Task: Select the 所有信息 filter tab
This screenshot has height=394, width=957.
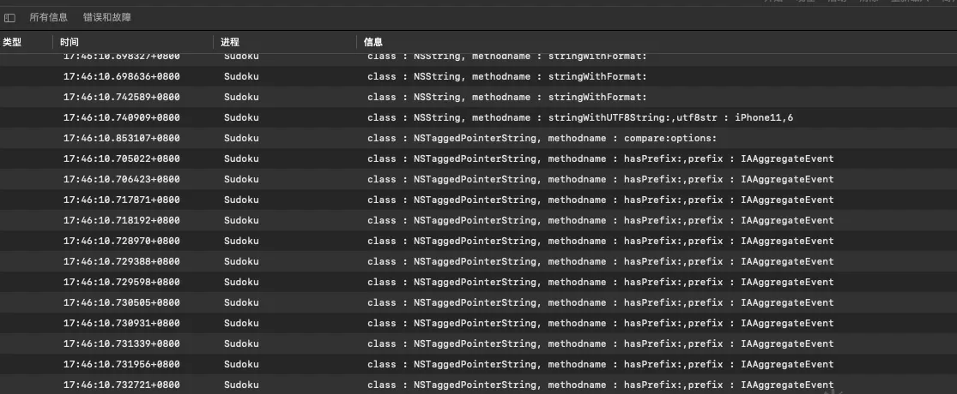Action: (x=49, y=18)
